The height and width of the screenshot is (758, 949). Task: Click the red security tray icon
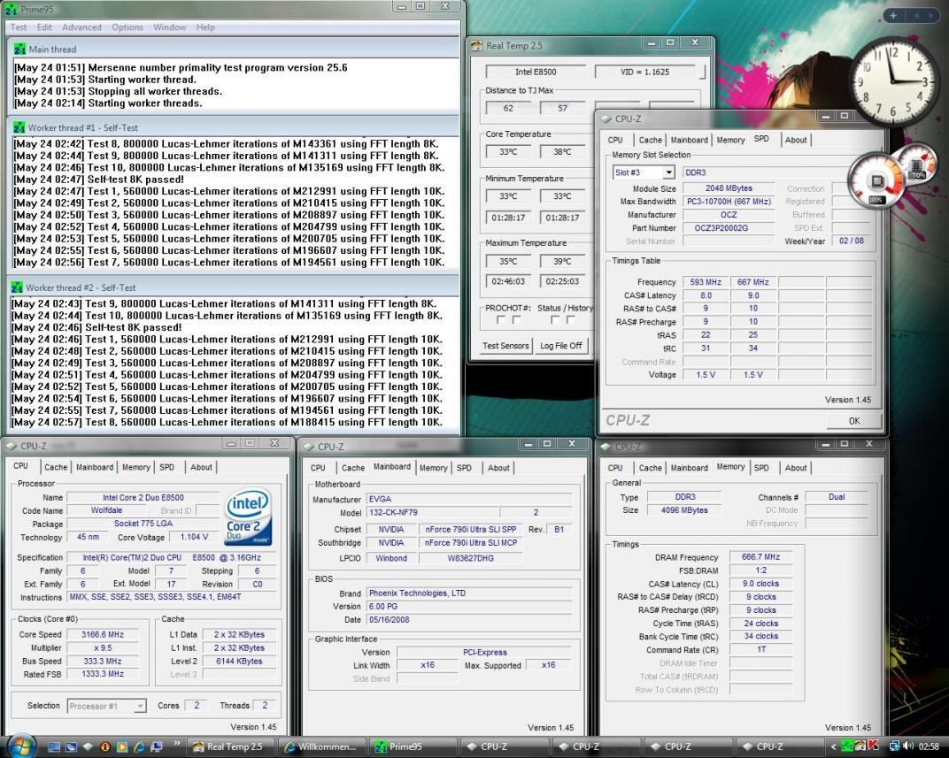pyautogui.click(x=874, y=747)
